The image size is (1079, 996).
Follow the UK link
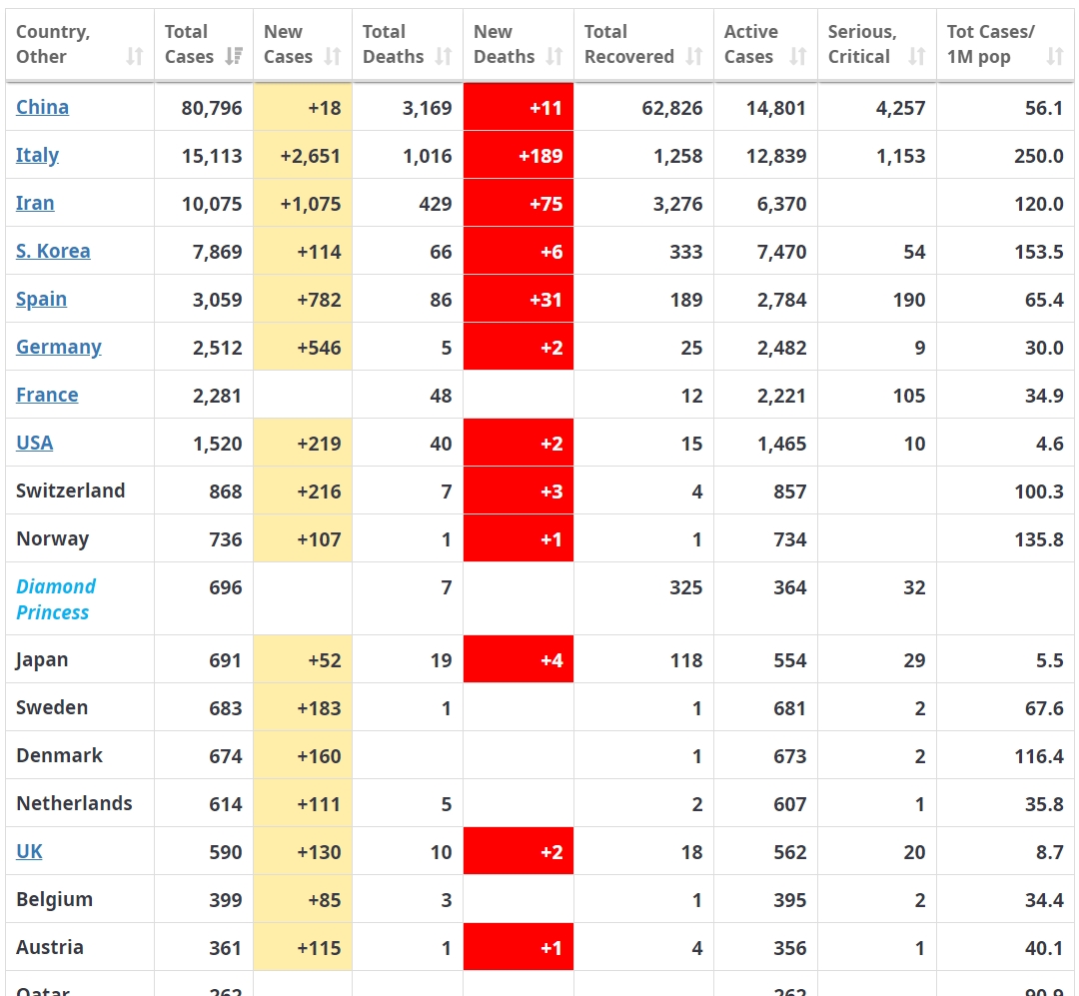30,851
